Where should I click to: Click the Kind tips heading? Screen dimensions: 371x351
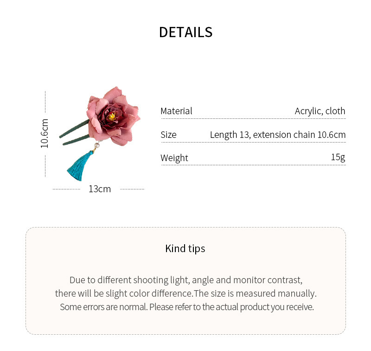click(x=185, y=248)
